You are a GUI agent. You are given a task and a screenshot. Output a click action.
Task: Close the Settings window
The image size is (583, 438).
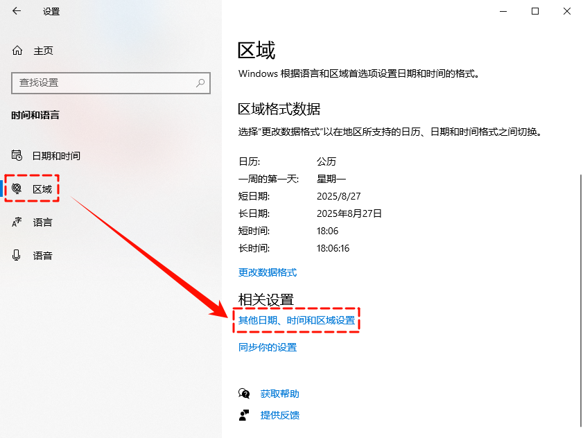pos(566,11)
